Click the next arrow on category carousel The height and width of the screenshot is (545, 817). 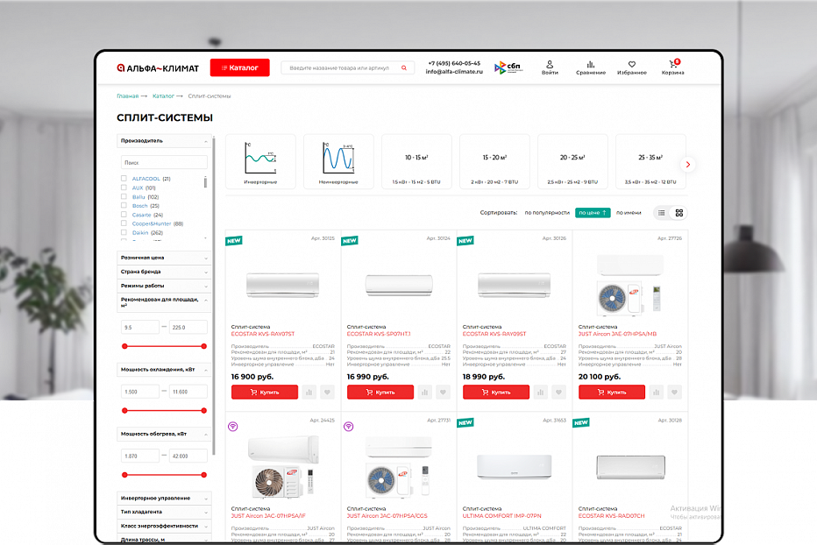point(688,165)
